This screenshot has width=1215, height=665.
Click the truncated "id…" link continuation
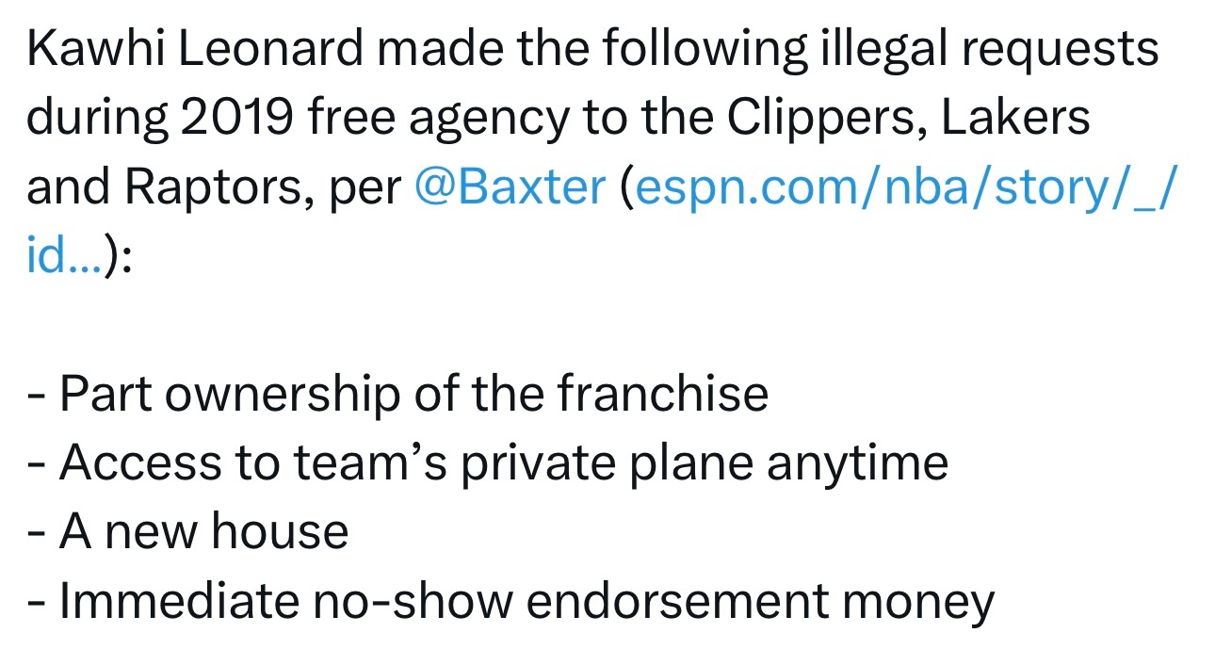64,256
